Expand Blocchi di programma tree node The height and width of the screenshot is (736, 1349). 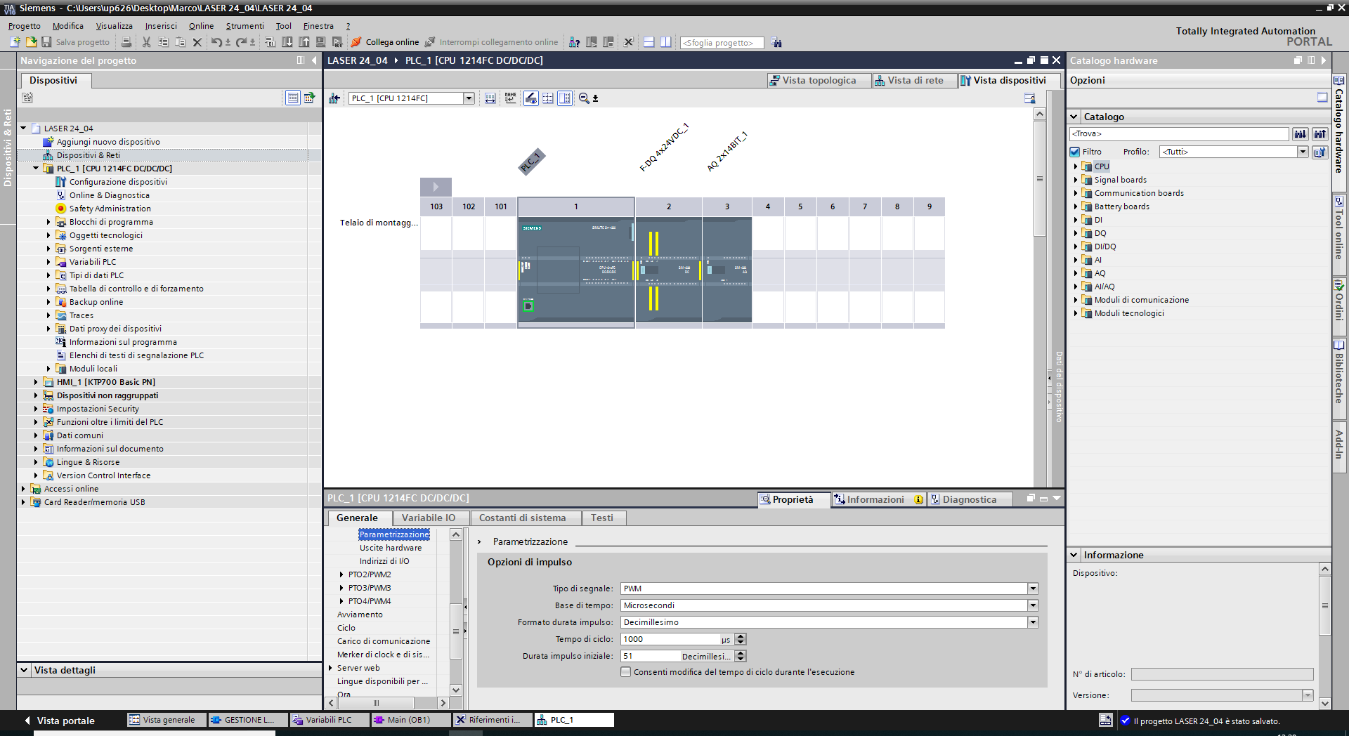48,222
